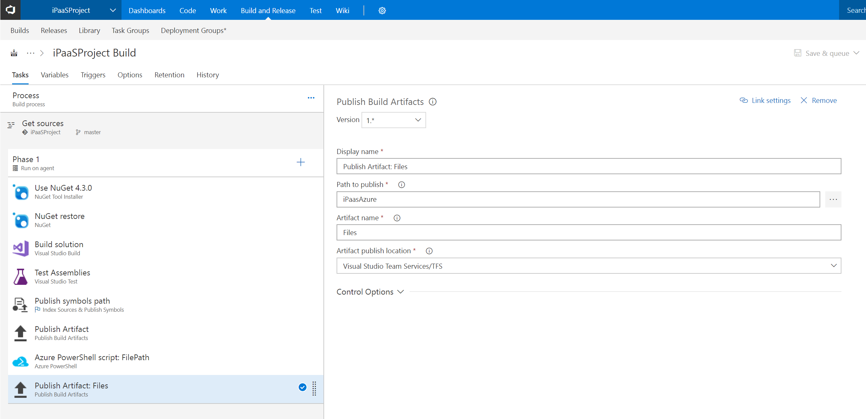Go to the Releases hub
Image resolution: width=866 pixels, height=419 pixels.
(x=54, y=31)
